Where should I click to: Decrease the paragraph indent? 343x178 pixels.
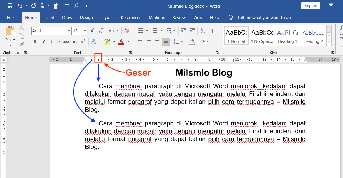pos(184,31)
